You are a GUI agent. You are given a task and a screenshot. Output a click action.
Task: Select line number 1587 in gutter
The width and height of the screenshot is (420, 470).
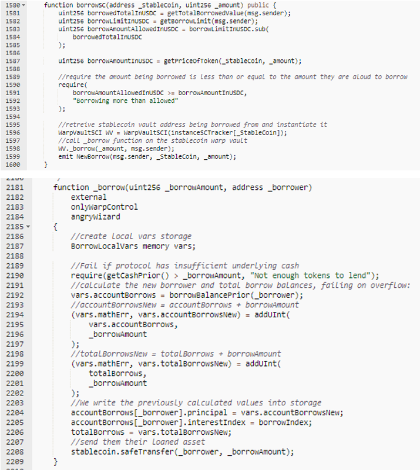12,61
